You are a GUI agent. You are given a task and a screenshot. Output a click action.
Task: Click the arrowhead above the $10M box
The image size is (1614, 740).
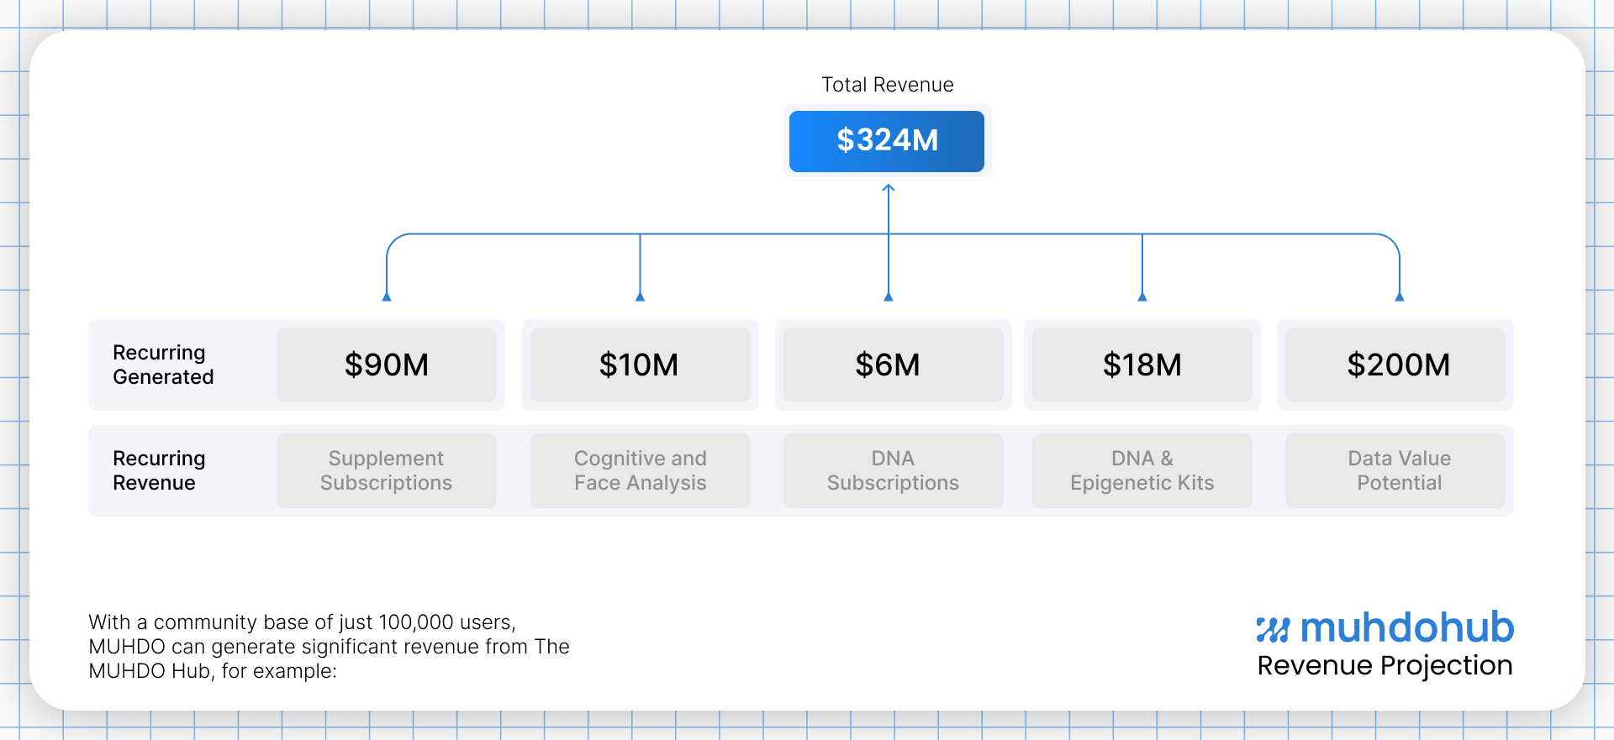[x=640, y=296]
